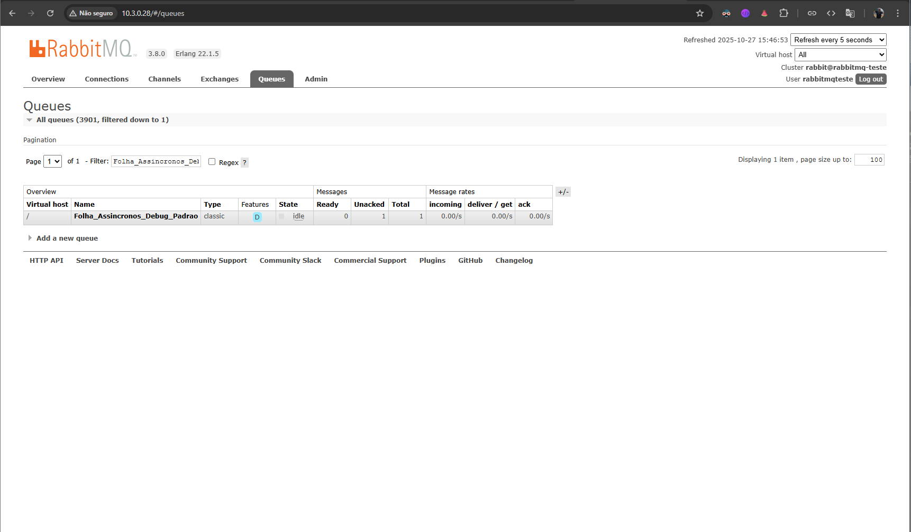
Task: Open the Community Slack link
Action: pyautogui.click(x=290, y=261)
